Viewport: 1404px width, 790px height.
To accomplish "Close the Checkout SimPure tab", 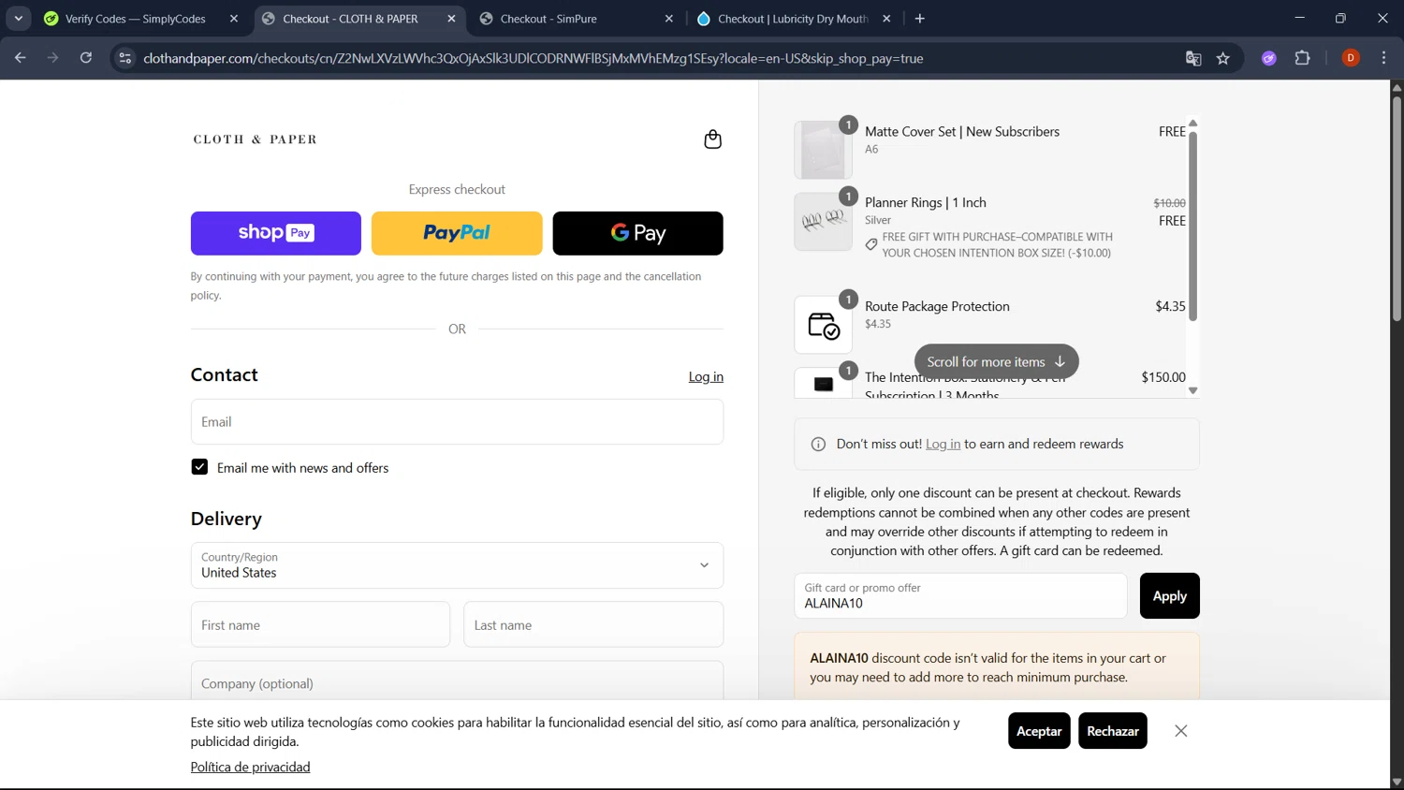I will click(669, 19).
